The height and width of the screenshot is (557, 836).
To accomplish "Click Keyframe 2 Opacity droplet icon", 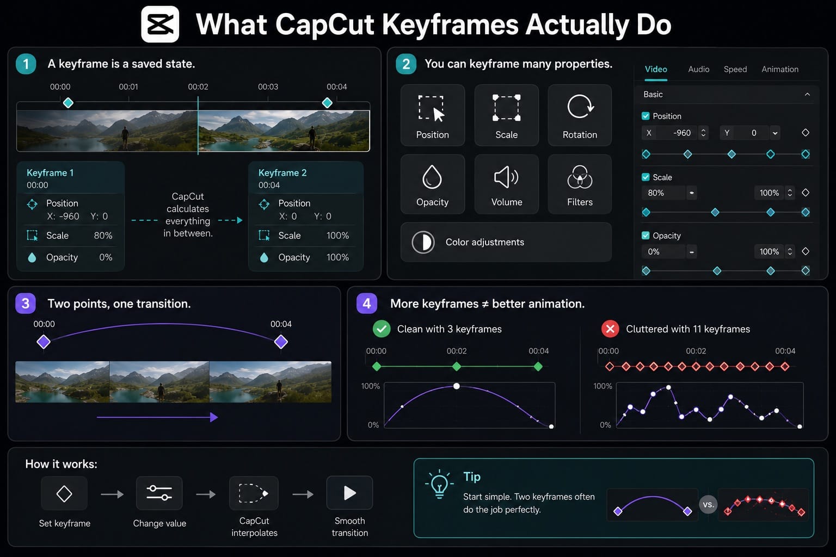I will [264, 257].
